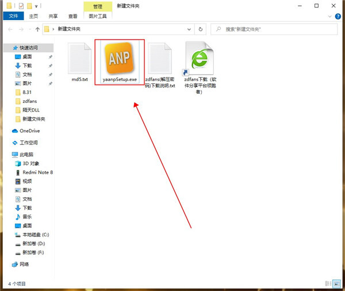Expand the ribbon with the chevron

click(x=329, y=16)
